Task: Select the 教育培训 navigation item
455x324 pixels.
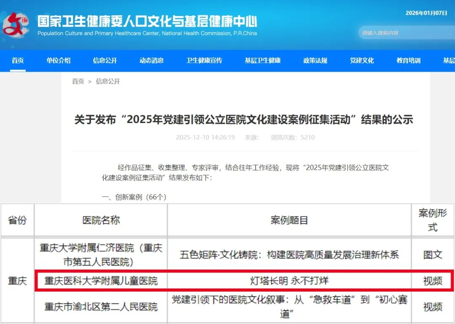Action: pyautogui.click(x=408, y=61)
